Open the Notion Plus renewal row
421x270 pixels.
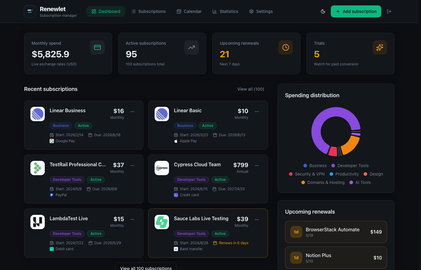pyautogui.click(x=336, y=258)
